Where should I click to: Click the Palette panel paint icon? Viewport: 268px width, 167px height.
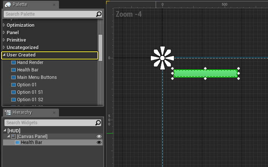8,4
